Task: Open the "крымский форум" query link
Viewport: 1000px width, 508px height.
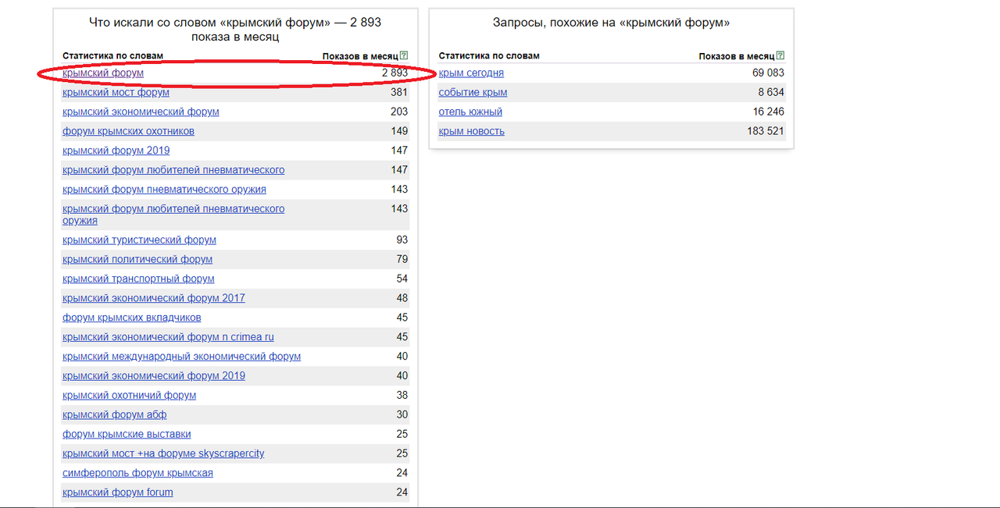Action: click(x=103, y=73)
